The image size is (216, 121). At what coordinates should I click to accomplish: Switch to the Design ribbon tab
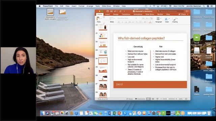point(116,14)
